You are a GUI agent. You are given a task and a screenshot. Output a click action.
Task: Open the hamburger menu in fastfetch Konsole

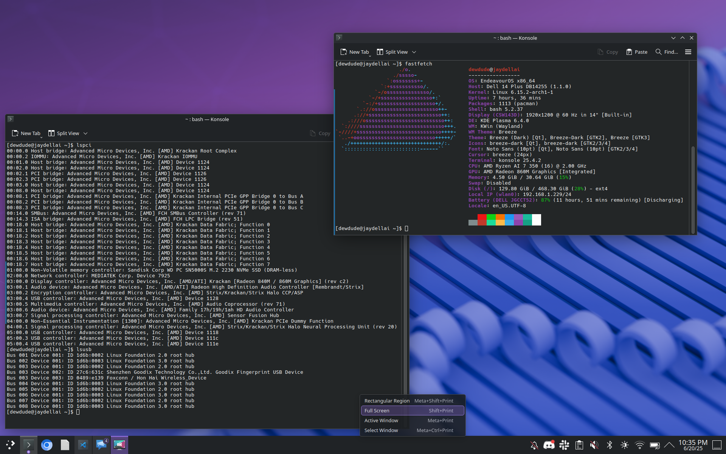(688, 52)
